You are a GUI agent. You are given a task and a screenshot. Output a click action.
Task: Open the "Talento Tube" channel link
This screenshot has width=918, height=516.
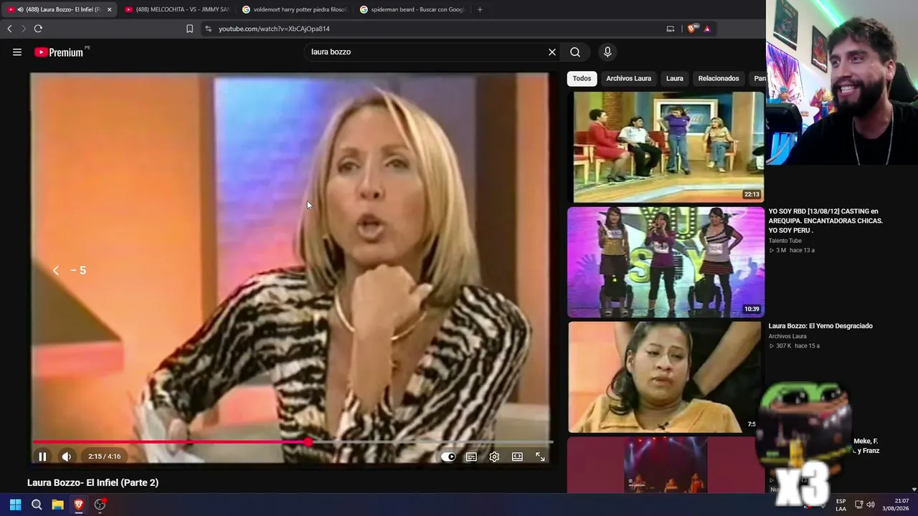tap(785, 241)
